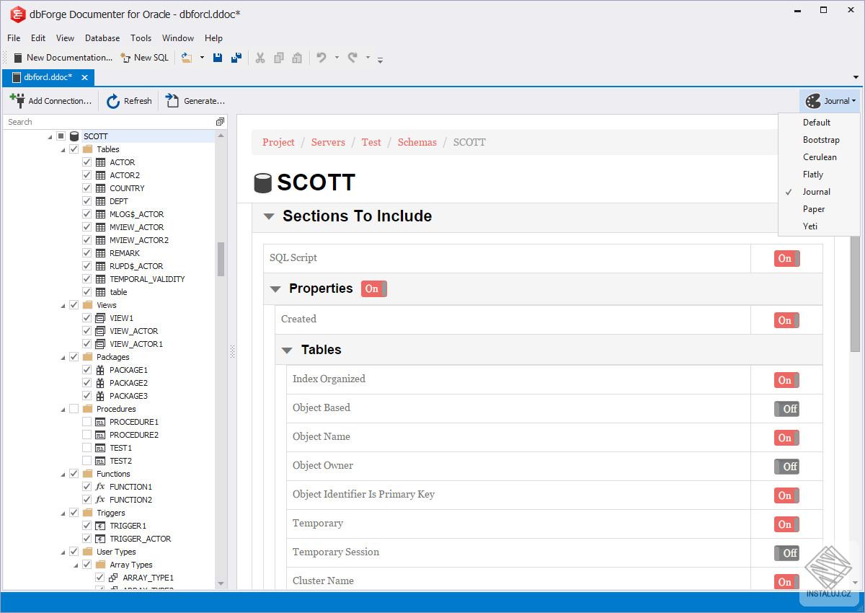This screenshot has width=865, height=613.
Task: Click the Open file folder icon
Action: (187, 58)
